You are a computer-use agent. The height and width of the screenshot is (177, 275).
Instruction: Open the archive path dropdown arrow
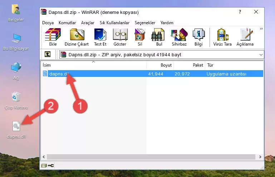[x=261, y=55]
